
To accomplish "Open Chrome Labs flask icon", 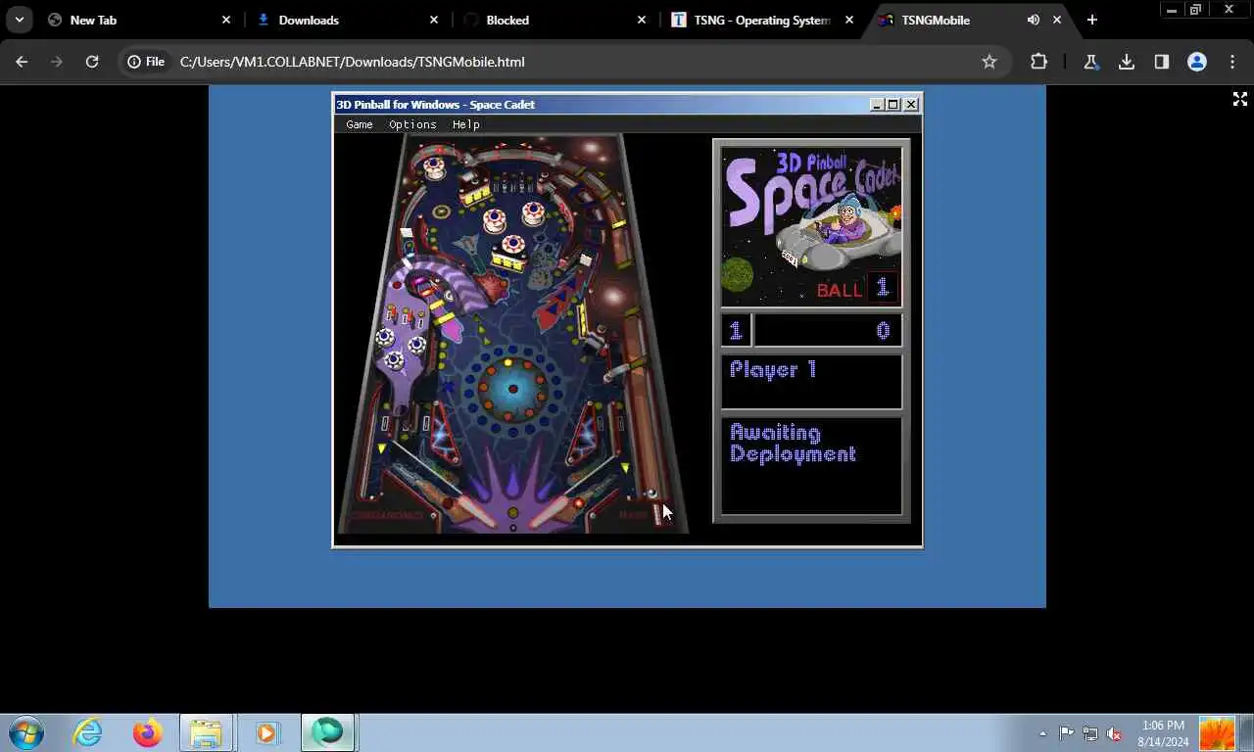I will point(1090,62).
